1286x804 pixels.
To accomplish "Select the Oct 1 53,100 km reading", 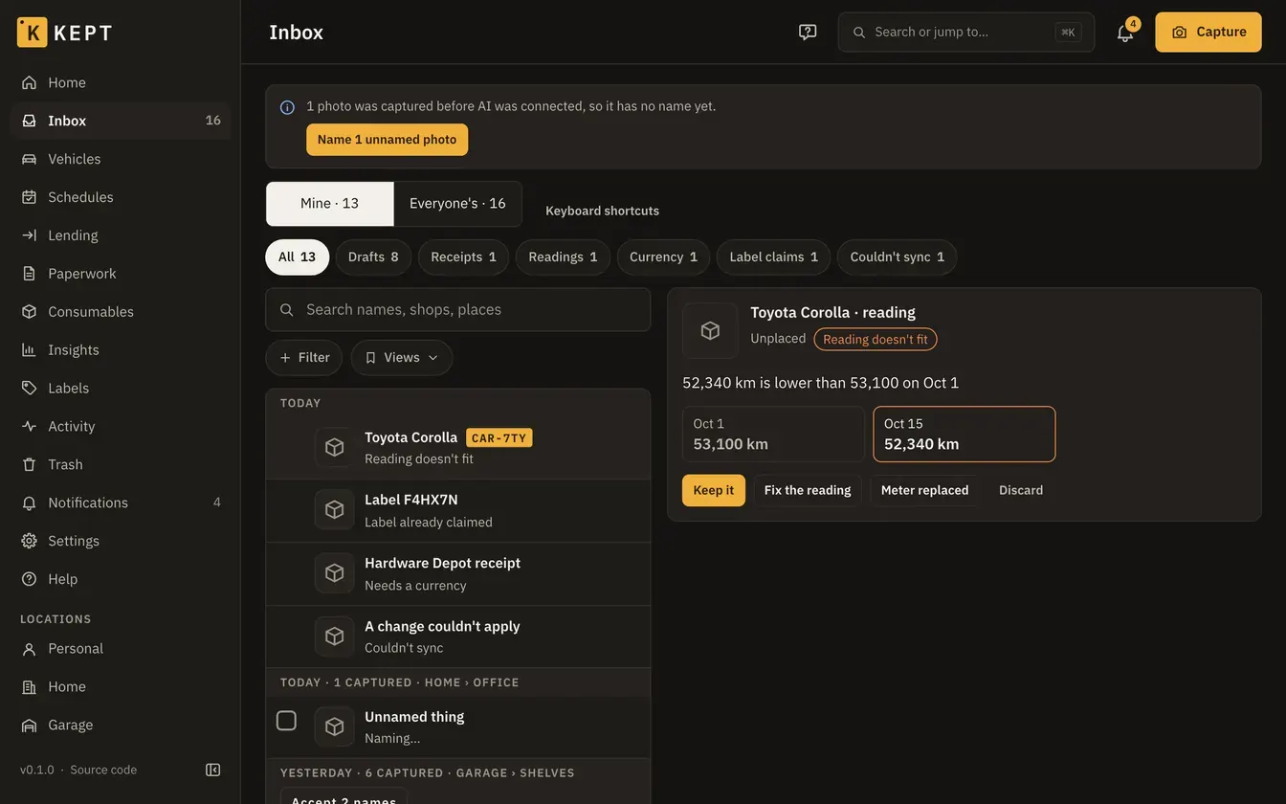I will 773,435.
